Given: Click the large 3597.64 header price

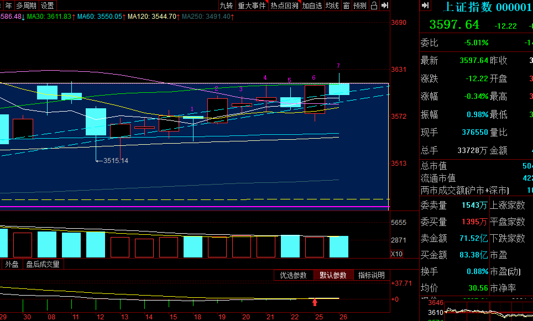Looking at the screenshot, I should click(x=454, y=24).
